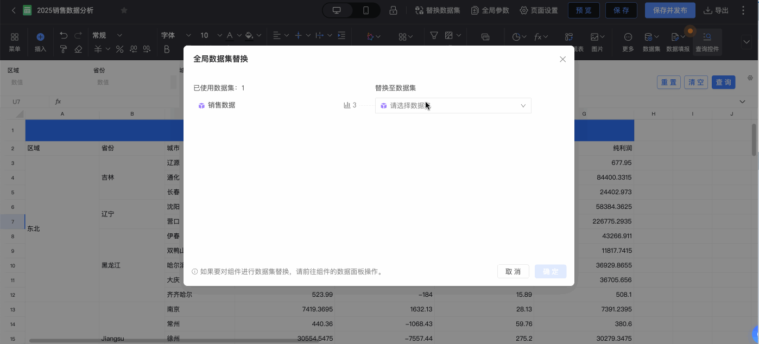This screenshot has width=759, height=344.
Task: Click the filter funnel icon
Action: click(x=434, y=35)
